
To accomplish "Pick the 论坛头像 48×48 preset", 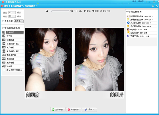I will pyautogui.click(x=142, y=33).
